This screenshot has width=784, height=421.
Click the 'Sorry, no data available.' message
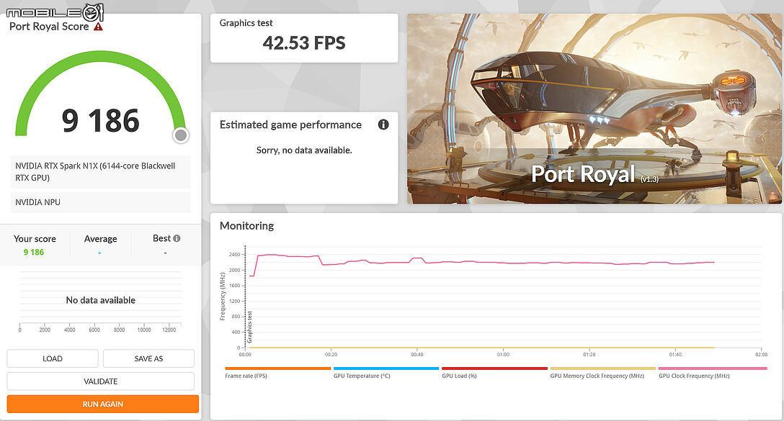tap(304, 150)
